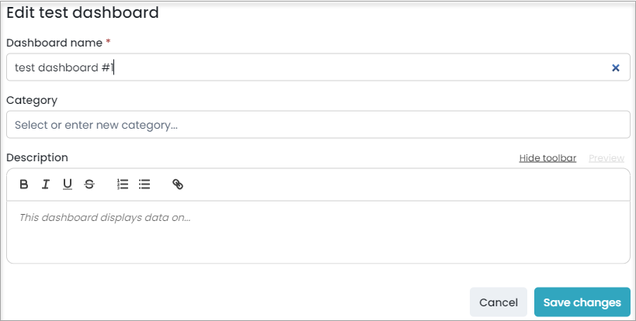This screenshot has width=636, height=321.
Task: Clear the Dashboard name field with X
Action: pyautogui.click(x=615, y=67)
